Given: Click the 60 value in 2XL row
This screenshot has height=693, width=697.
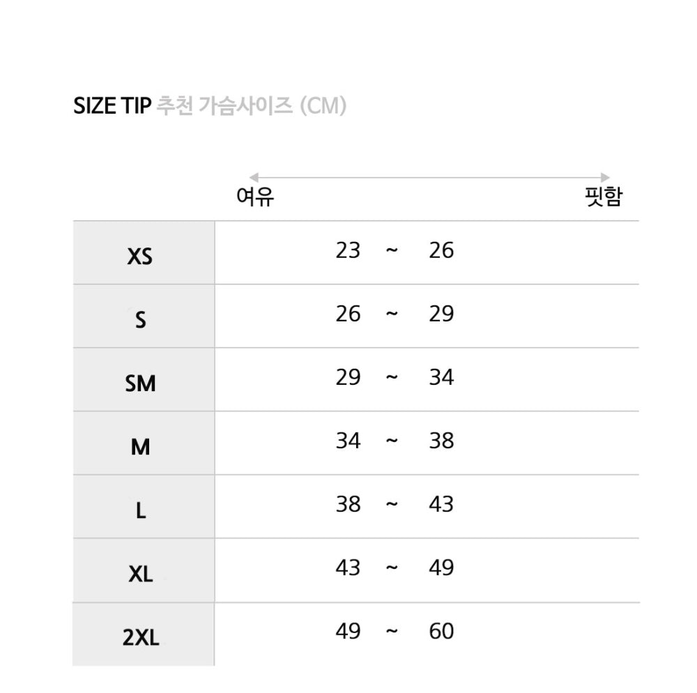Looking at the screenshot, I should tap(441, 631).
